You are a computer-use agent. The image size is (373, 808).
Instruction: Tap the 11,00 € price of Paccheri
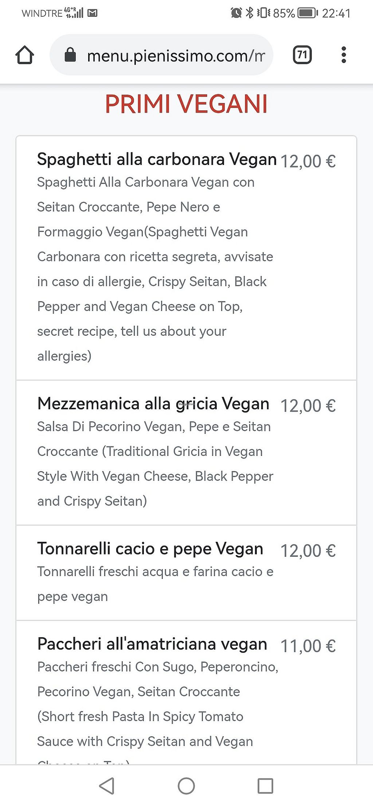(x=308, y=646)
